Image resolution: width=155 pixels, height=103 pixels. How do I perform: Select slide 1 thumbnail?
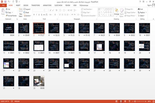click(9, 28)
